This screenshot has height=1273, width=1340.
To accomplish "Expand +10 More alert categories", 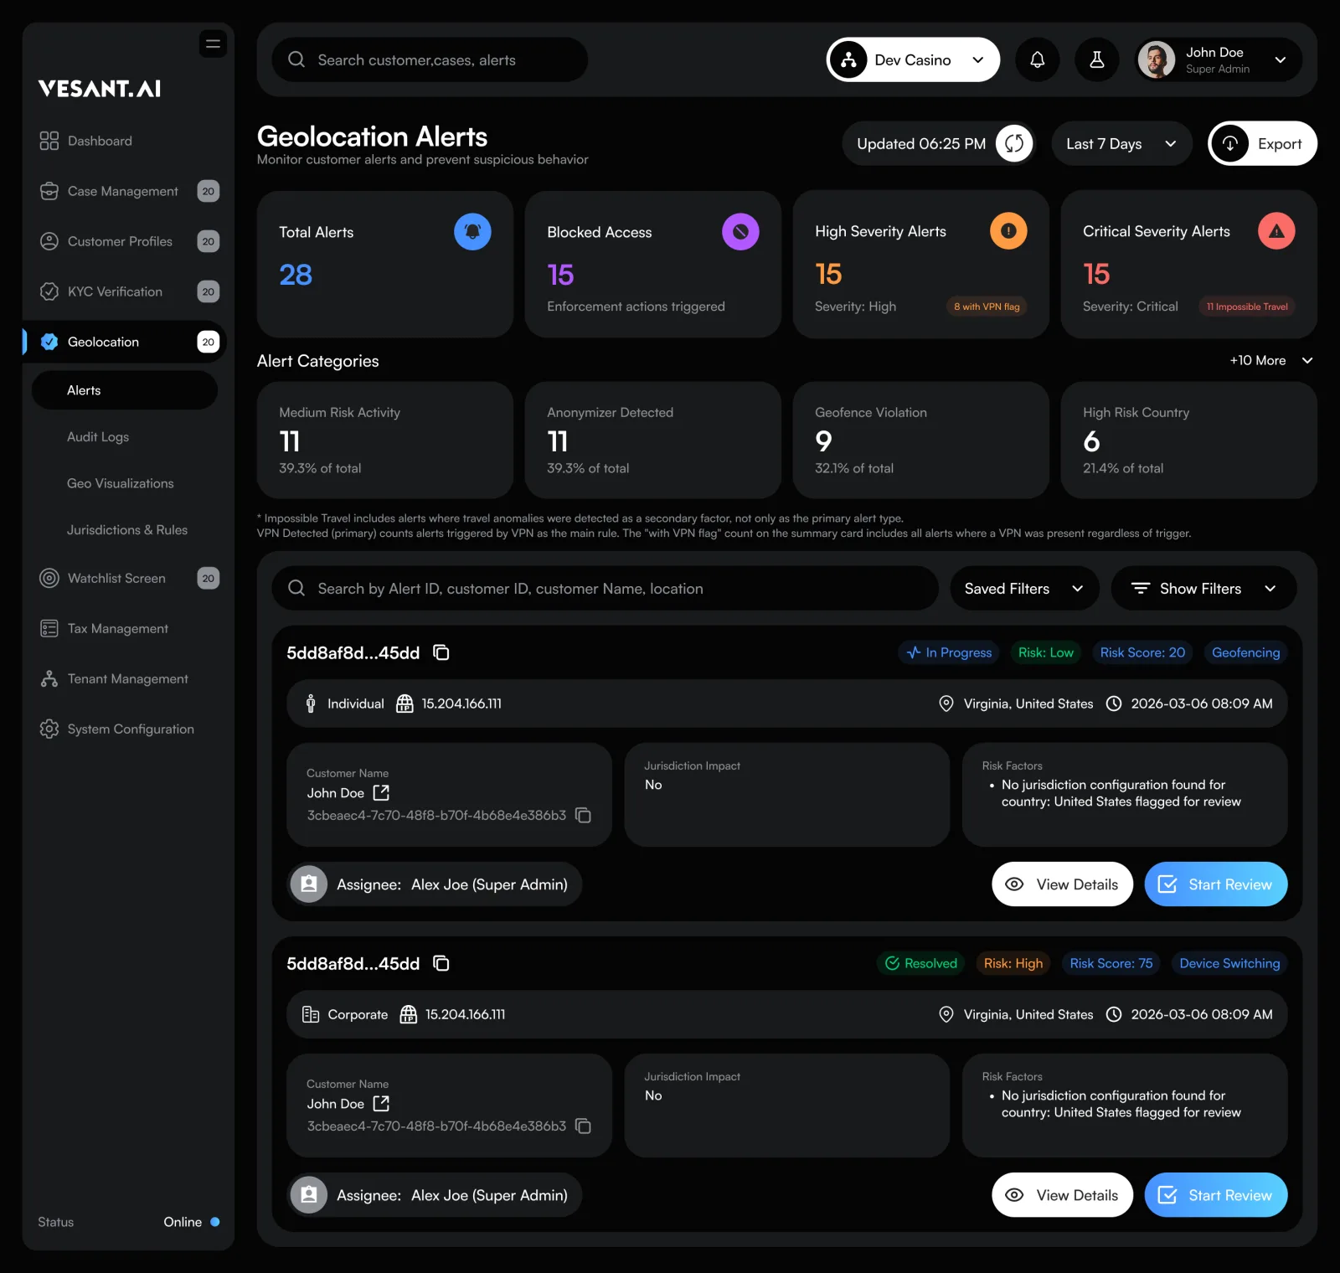I will pos(1270,360).
